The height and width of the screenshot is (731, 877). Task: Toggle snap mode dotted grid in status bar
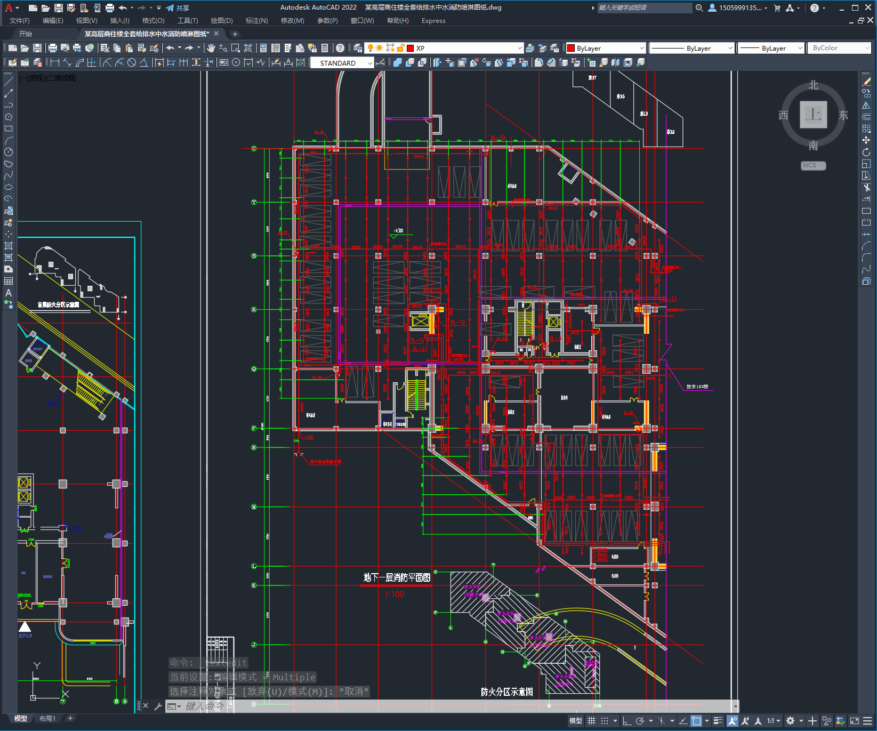(x=605, y=721)
